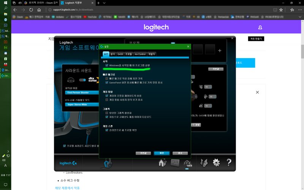Switch to the fourth settings tab
Image resolution: width=304 pixels, height=190 pixels.
click(128, 54)
